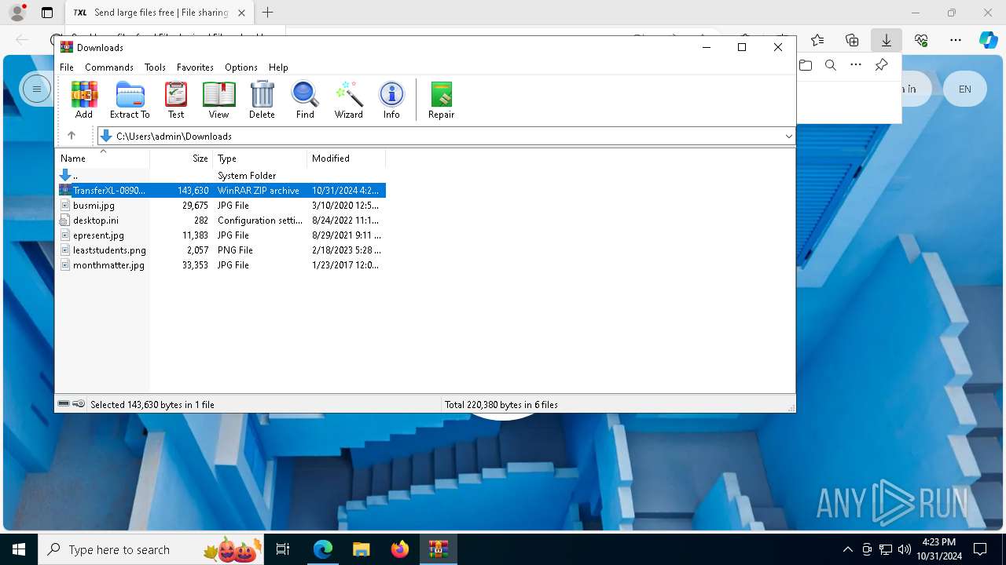Open the Wizard tool
1006x565 pixels.
[x=348, y=100]
